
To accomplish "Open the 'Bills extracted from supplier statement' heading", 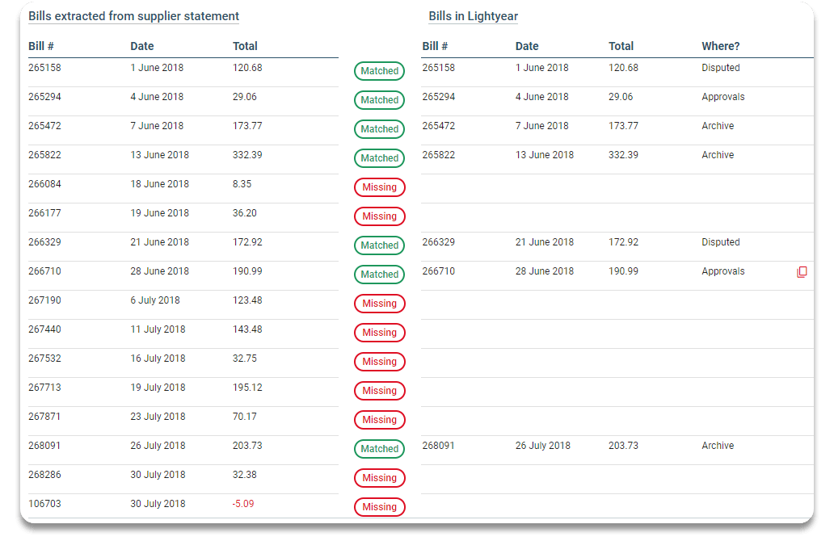I will tap(133, 16).
